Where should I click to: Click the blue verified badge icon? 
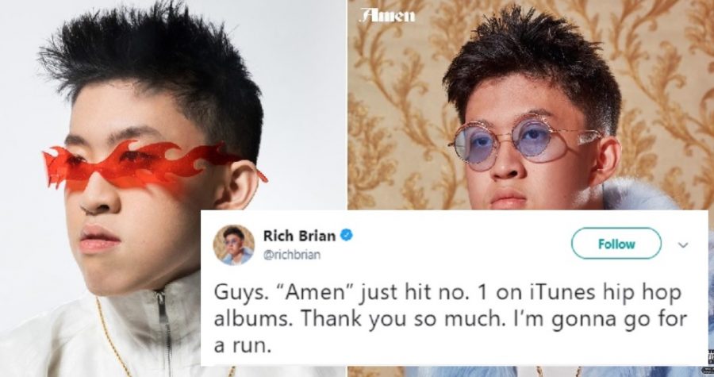point(347,236)
